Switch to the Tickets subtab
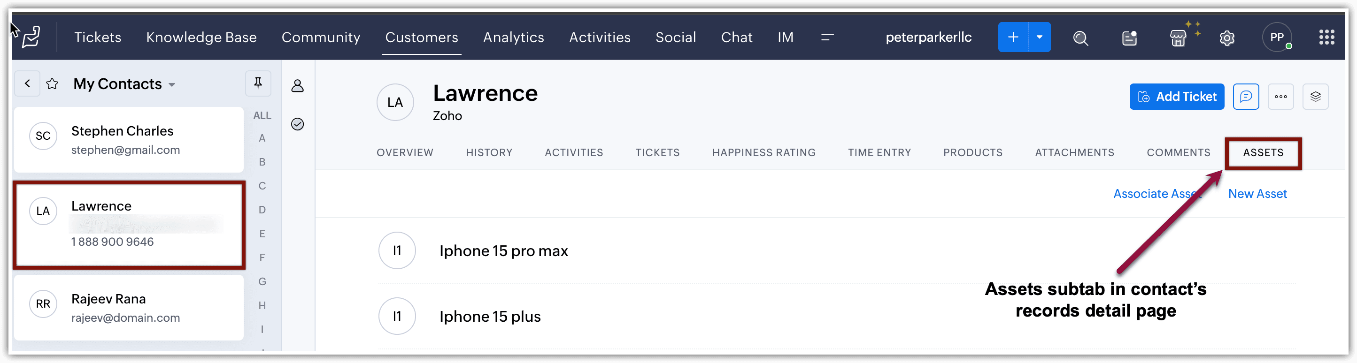 pyautogui.click(x=657, y=152)
